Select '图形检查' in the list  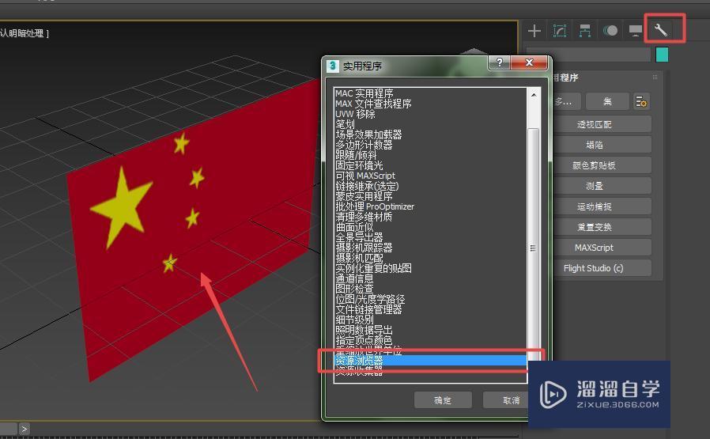pos(354,289)
